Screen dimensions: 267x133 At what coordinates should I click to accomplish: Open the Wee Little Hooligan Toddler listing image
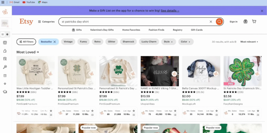click(35, 71)
